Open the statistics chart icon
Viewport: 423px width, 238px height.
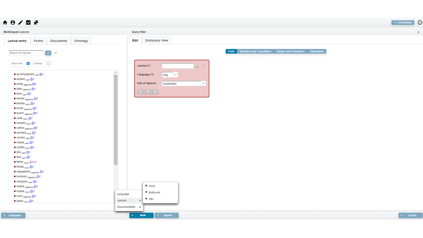coord(28,22)
